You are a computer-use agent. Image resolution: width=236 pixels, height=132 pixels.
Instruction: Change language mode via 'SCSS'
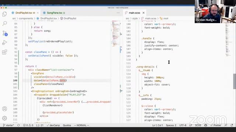click(x=198, y=125)
